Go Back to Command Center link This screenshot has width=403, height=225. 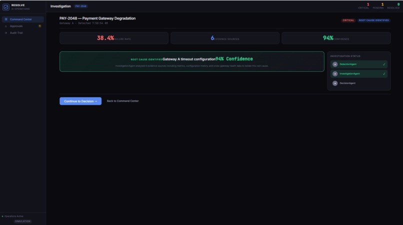[122, 101]
